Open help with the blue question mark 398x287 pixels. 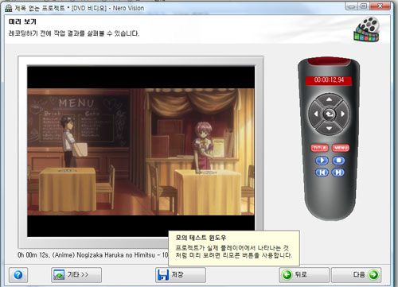tap(18, 275)
